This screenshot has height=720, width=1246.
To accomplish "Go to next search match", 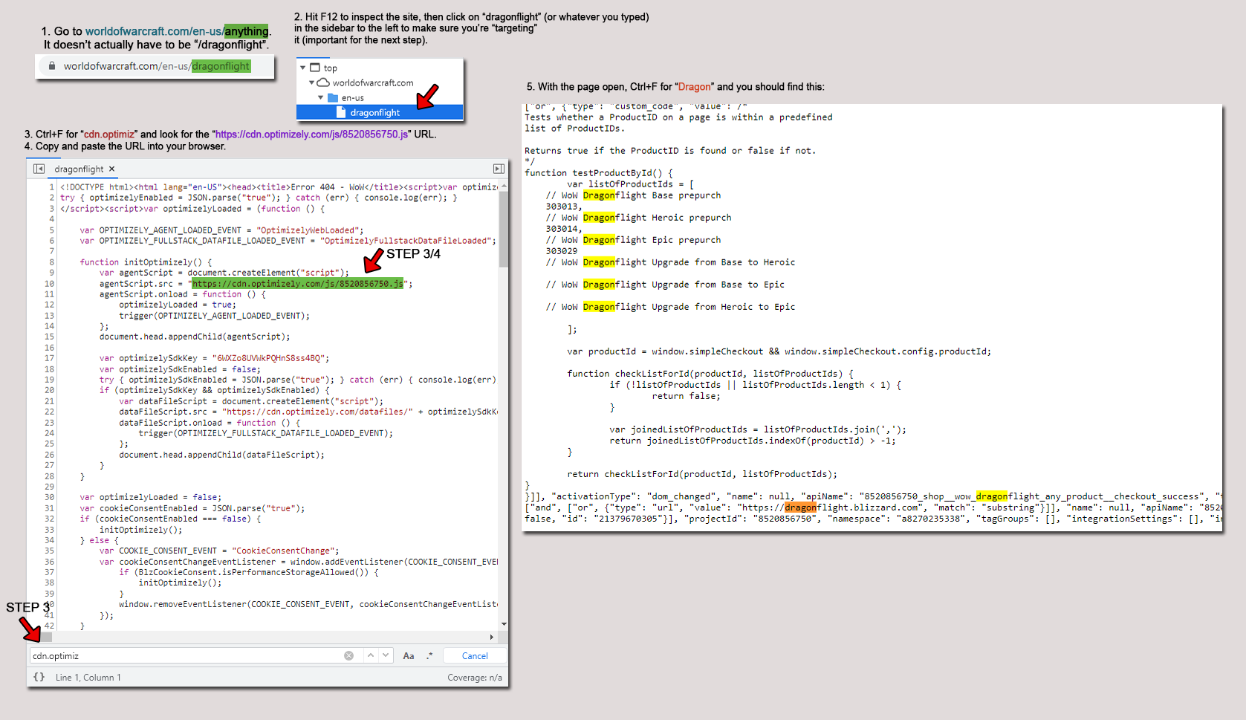I will click(x=386, y=655).
